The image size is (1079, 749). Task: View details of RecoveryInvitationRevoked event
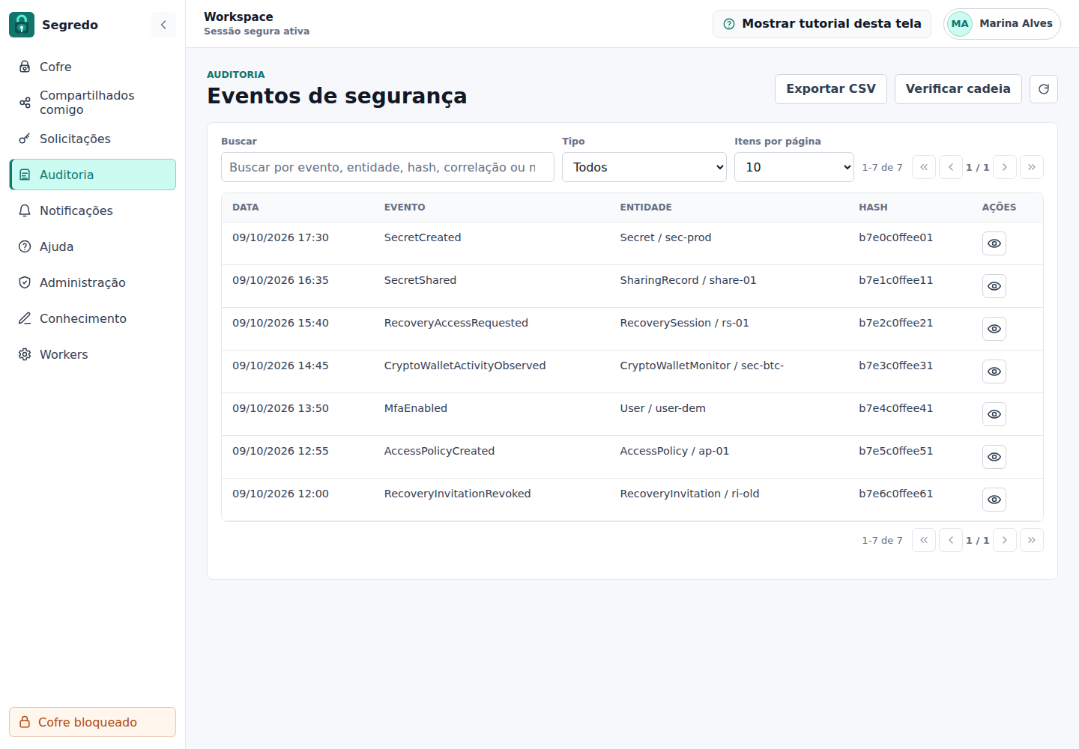(994, 500)
